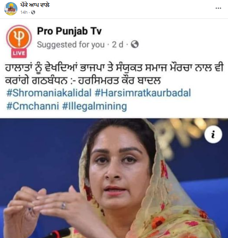
Task: Open the Pro Punjab Tv logo avatar
Action: pos(19,38)
